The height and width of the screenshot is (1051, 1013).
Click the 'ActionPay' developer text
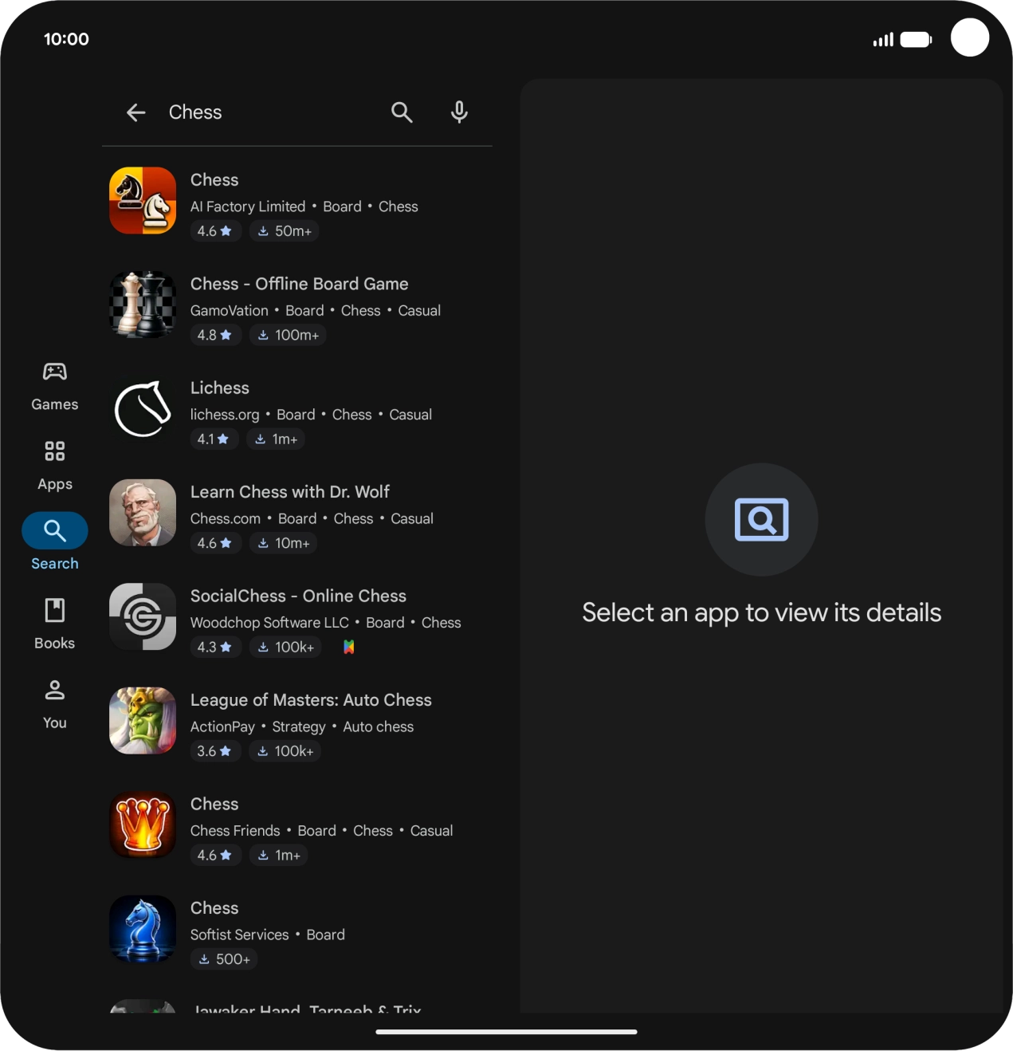[222, 727]
